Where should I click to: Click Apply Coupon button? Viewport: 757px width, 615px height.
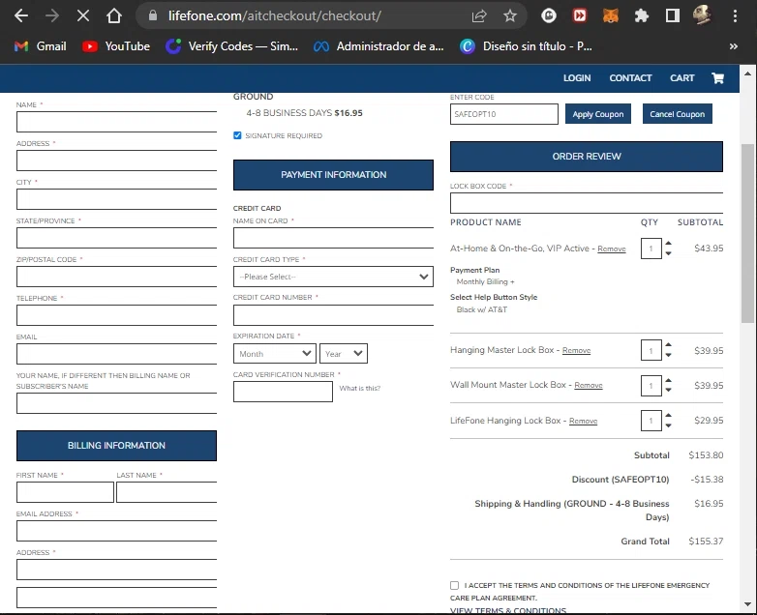click(598, 114)
